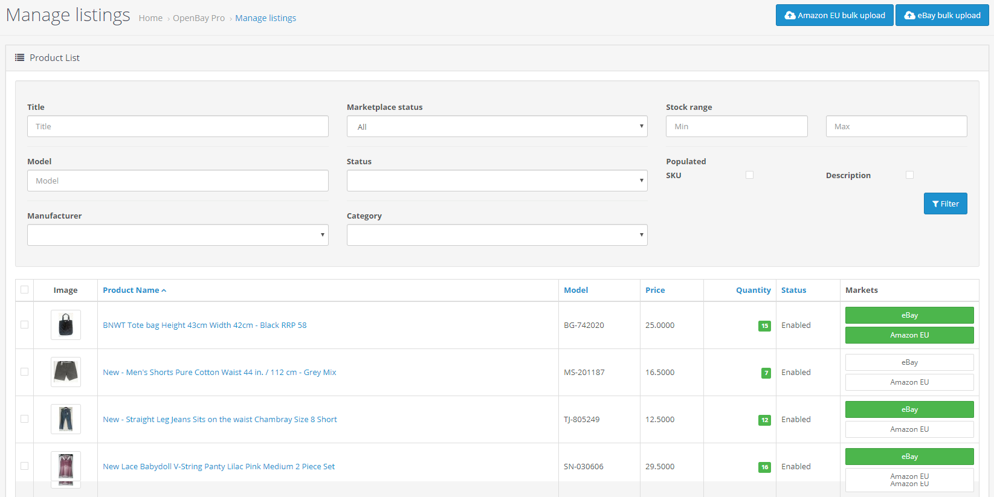994x497 pixels.
Task: Open Straight Leg Jeans product link
Action: tap(220, 419)
